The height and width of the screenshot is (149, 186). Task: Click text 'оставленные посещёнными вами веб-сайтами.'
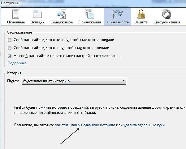[x=55, y=113]
